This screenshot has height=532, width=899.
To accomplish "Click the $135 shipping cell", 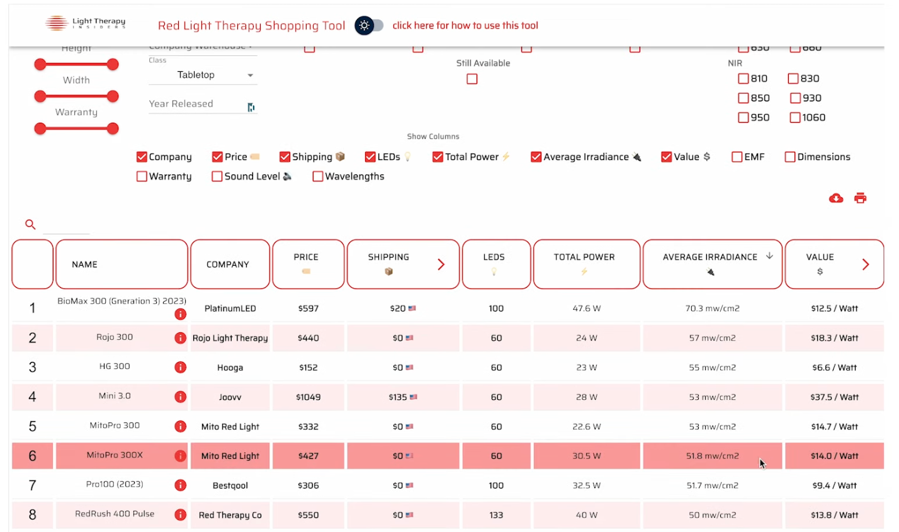I will click(403, 397).
